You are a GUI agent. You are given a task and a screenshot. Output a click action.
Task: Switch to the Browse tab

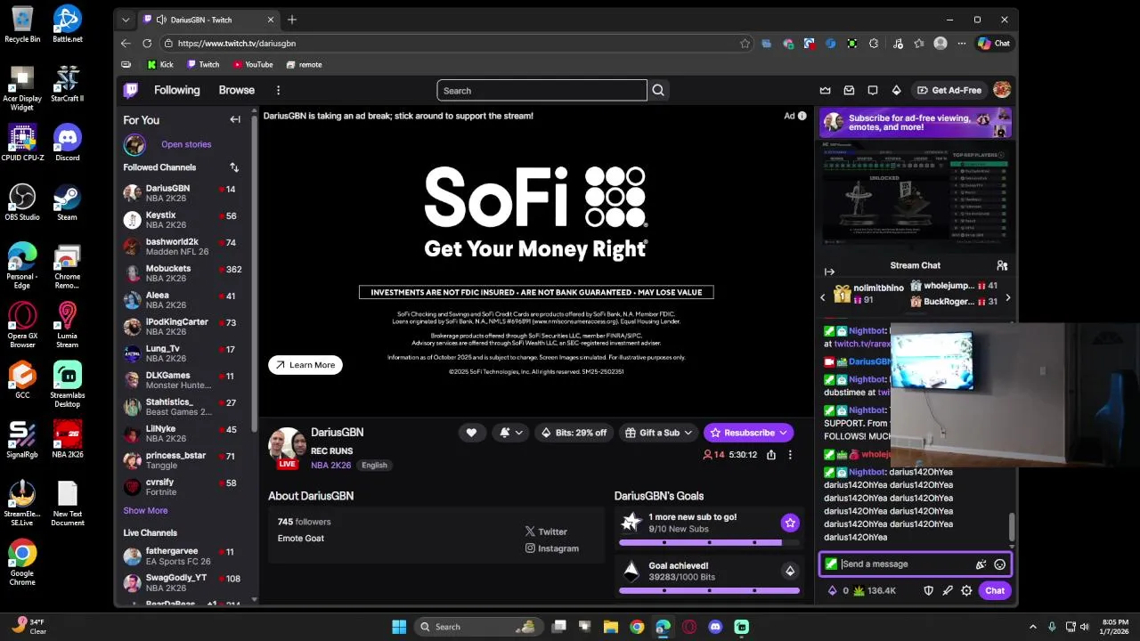[x=236, y=90]
